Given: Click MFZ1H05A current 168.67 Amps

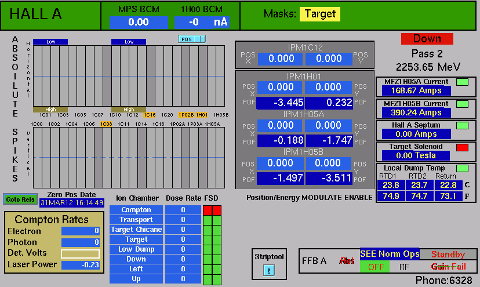Looking at the screenshot, I should (x=416, y=90).
